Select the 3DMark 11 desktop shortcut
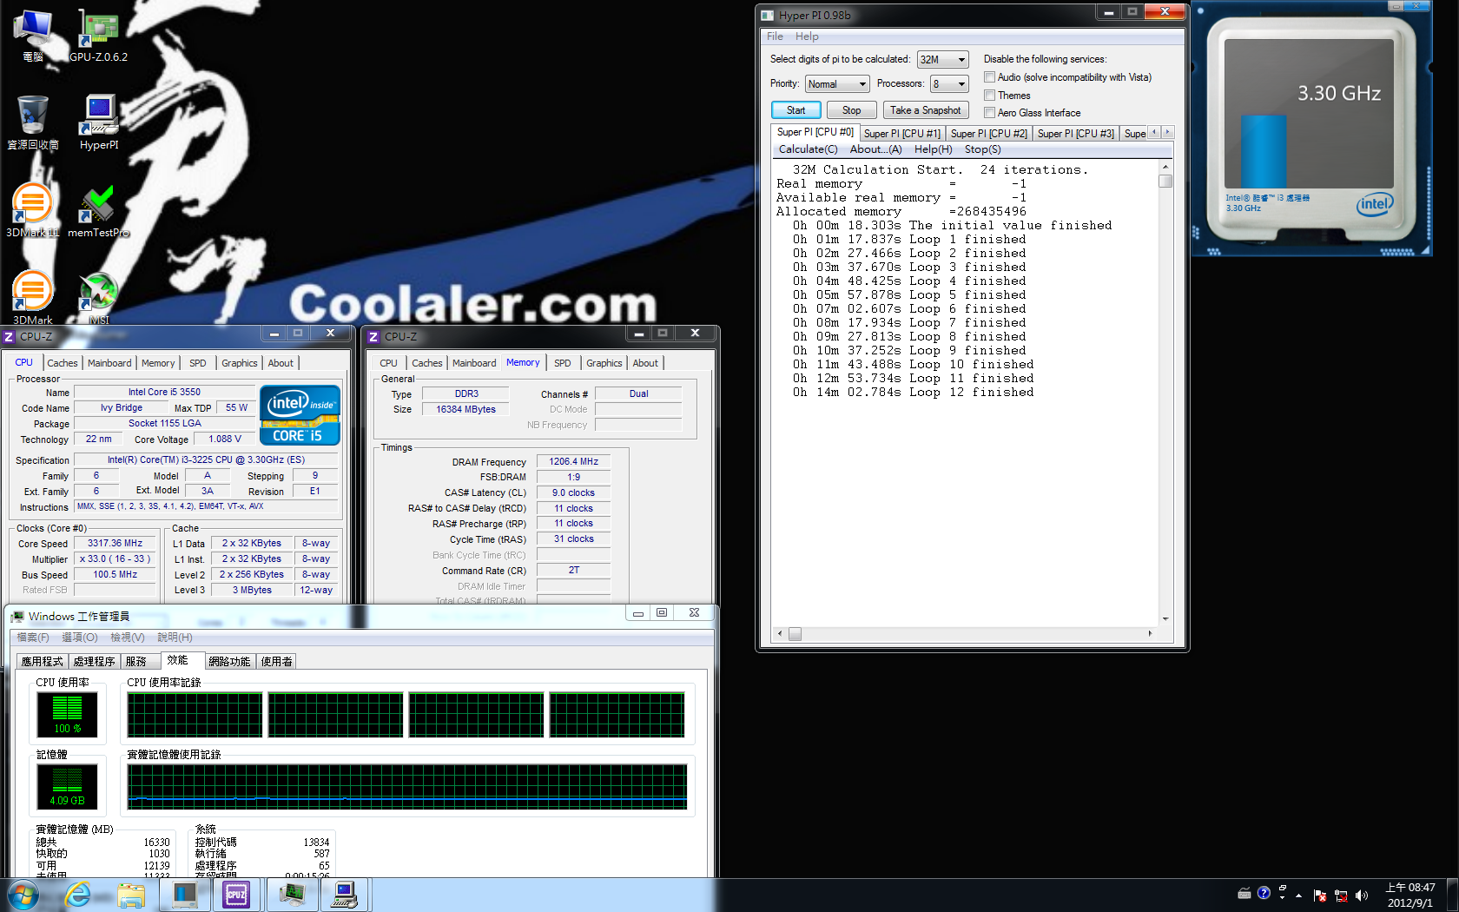Screen dimensions: 1459x912 (33, 210)
